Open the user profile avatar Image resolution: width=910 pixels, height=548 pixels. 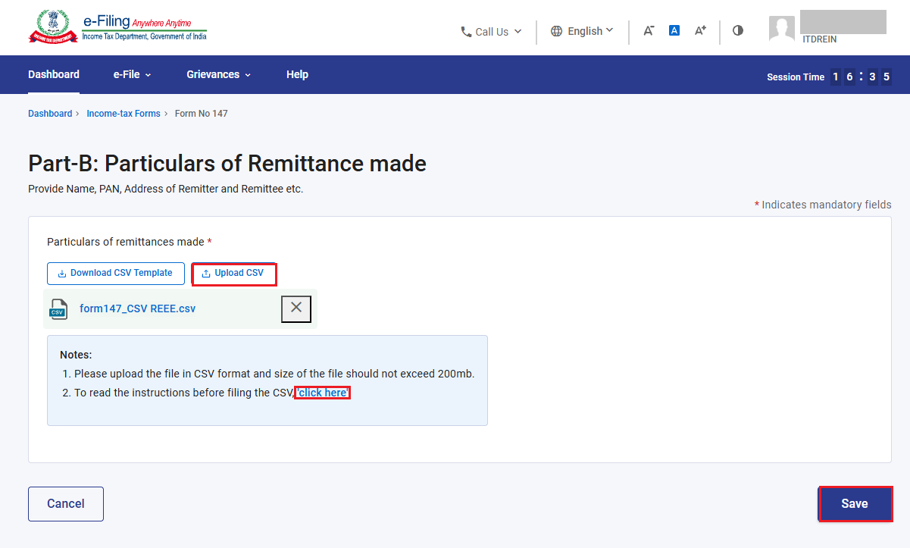(x=781, y=28)
